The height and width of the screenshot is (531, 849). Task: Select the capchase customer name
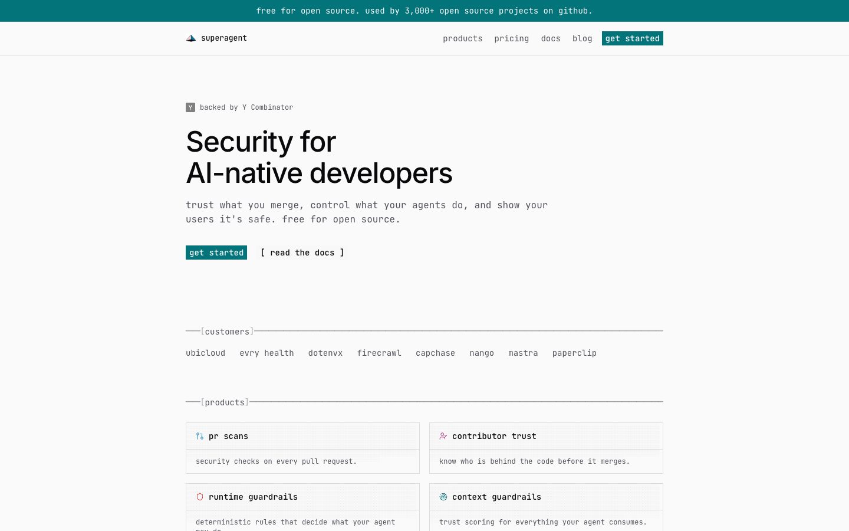(436, 353)
